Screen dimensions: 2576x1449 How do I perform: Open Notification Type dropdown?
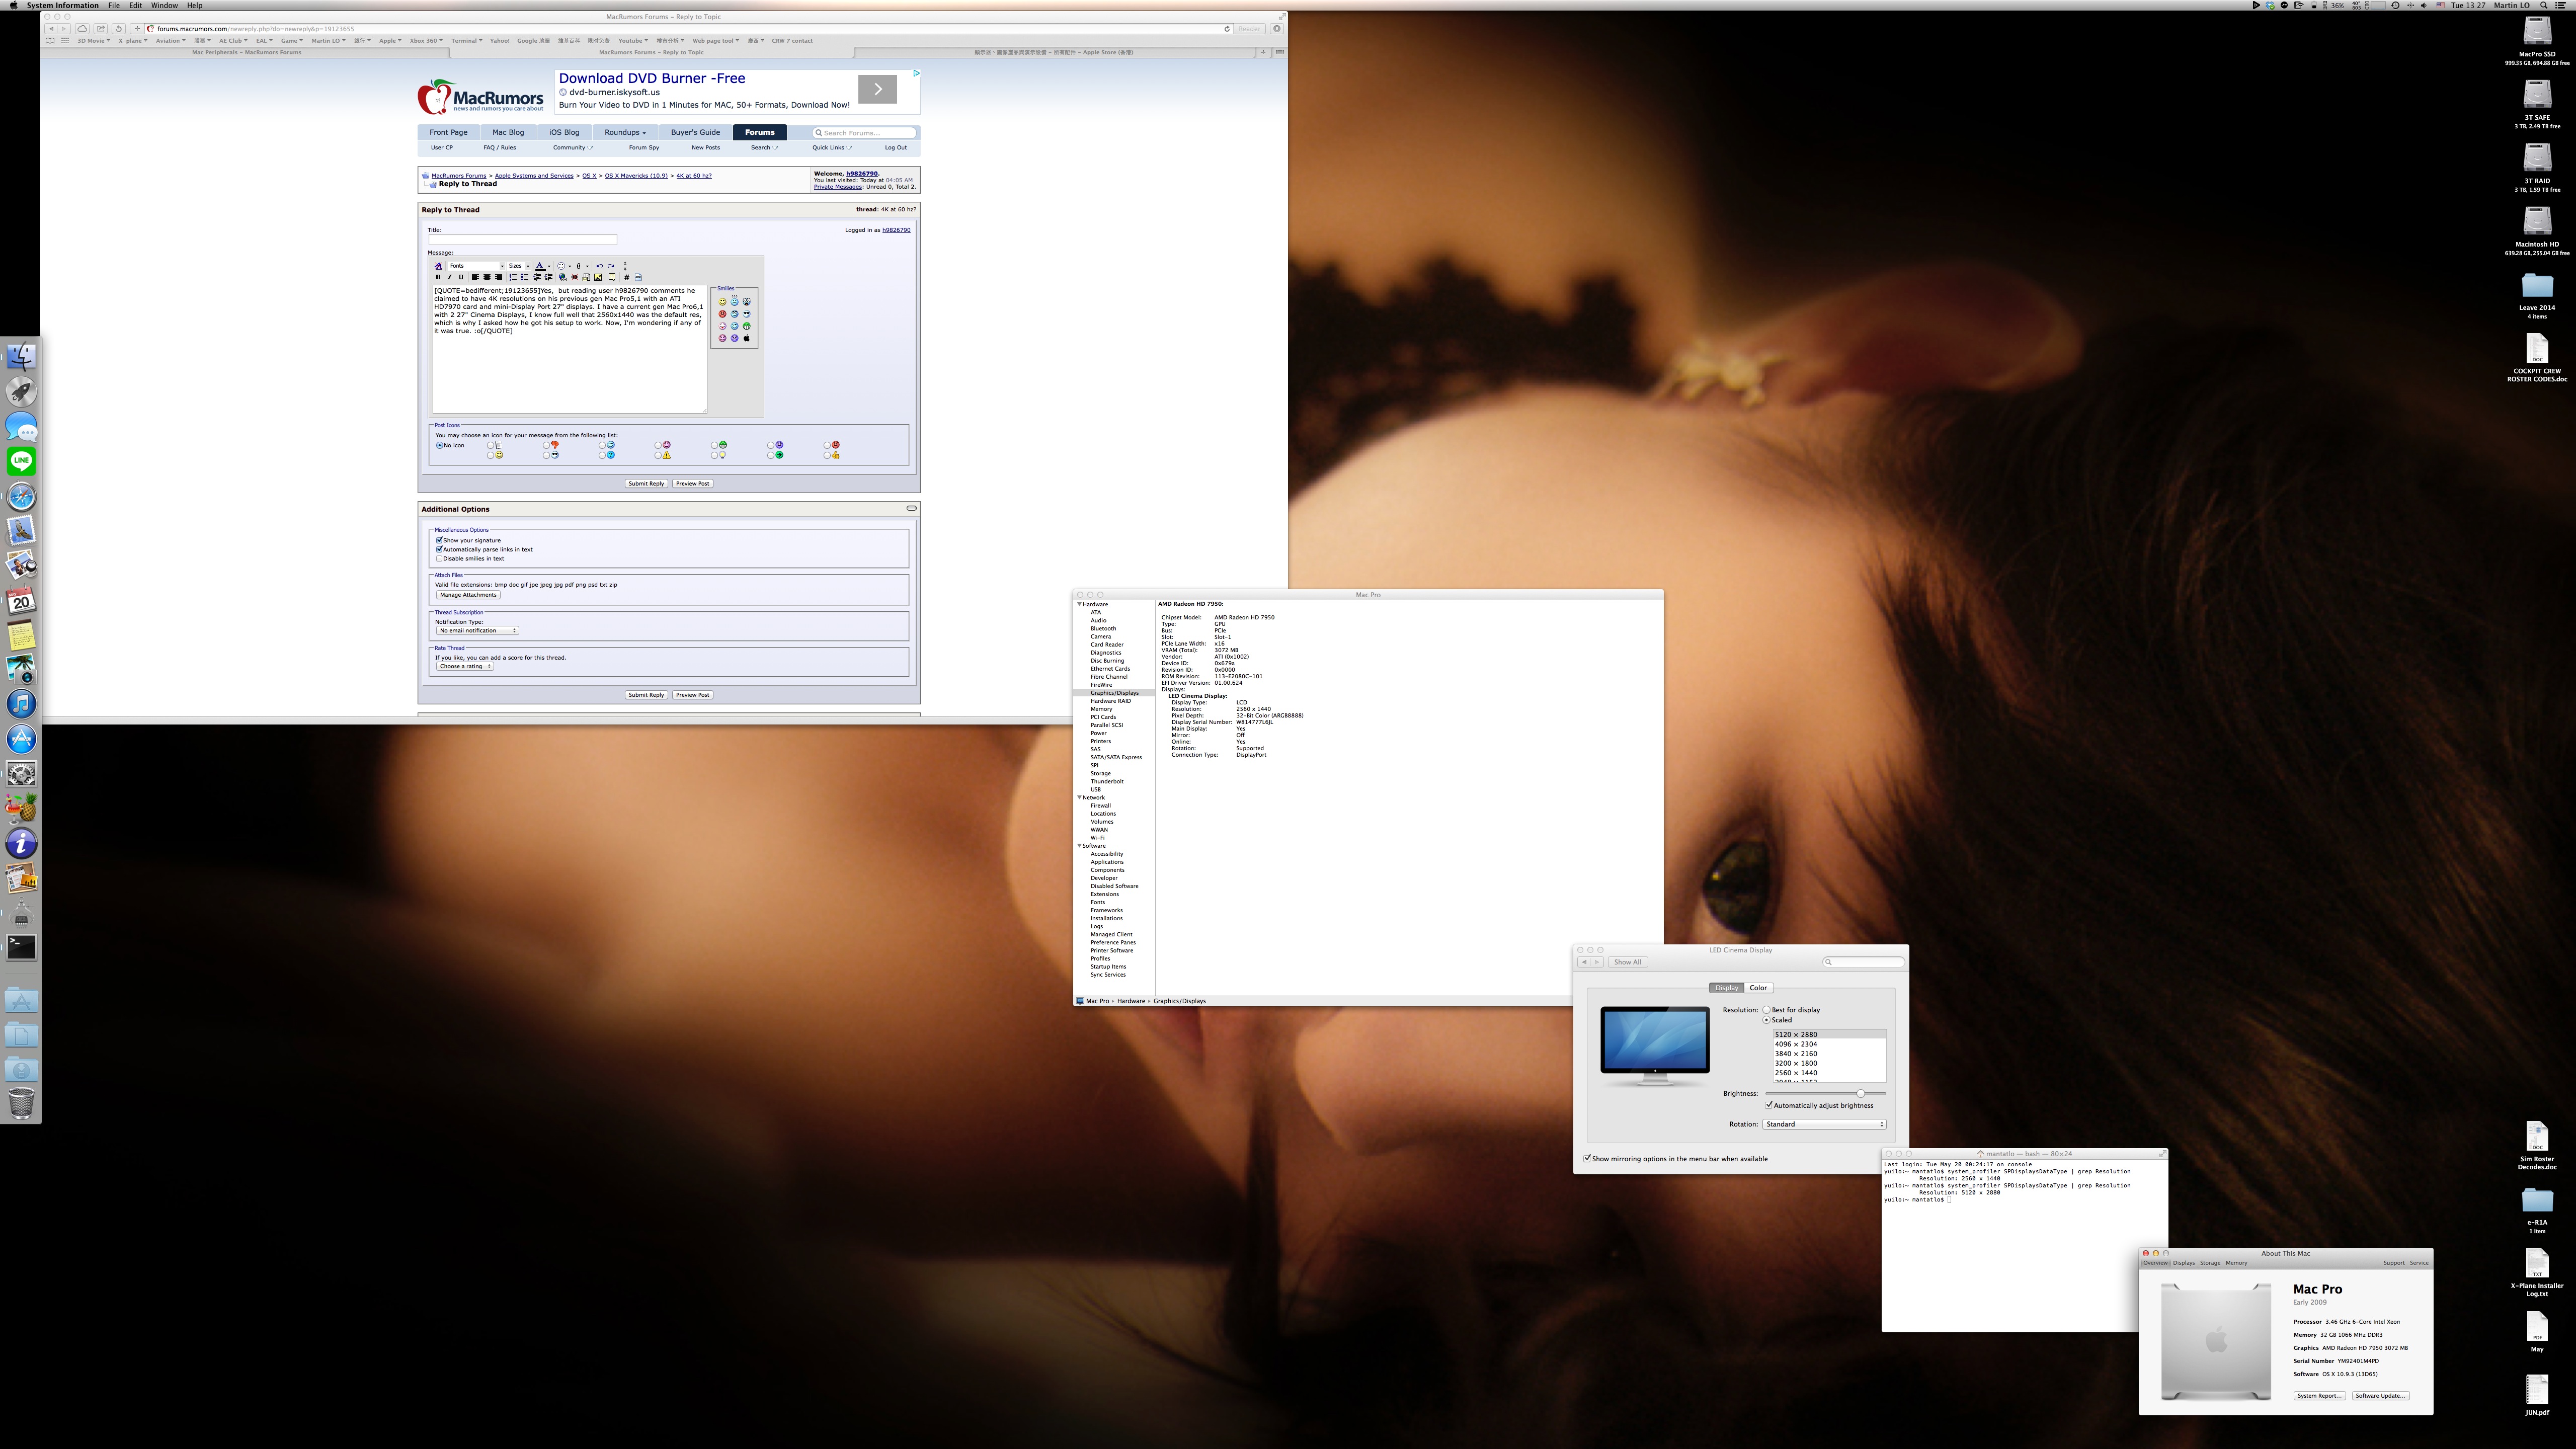click(x=477, y=630)
